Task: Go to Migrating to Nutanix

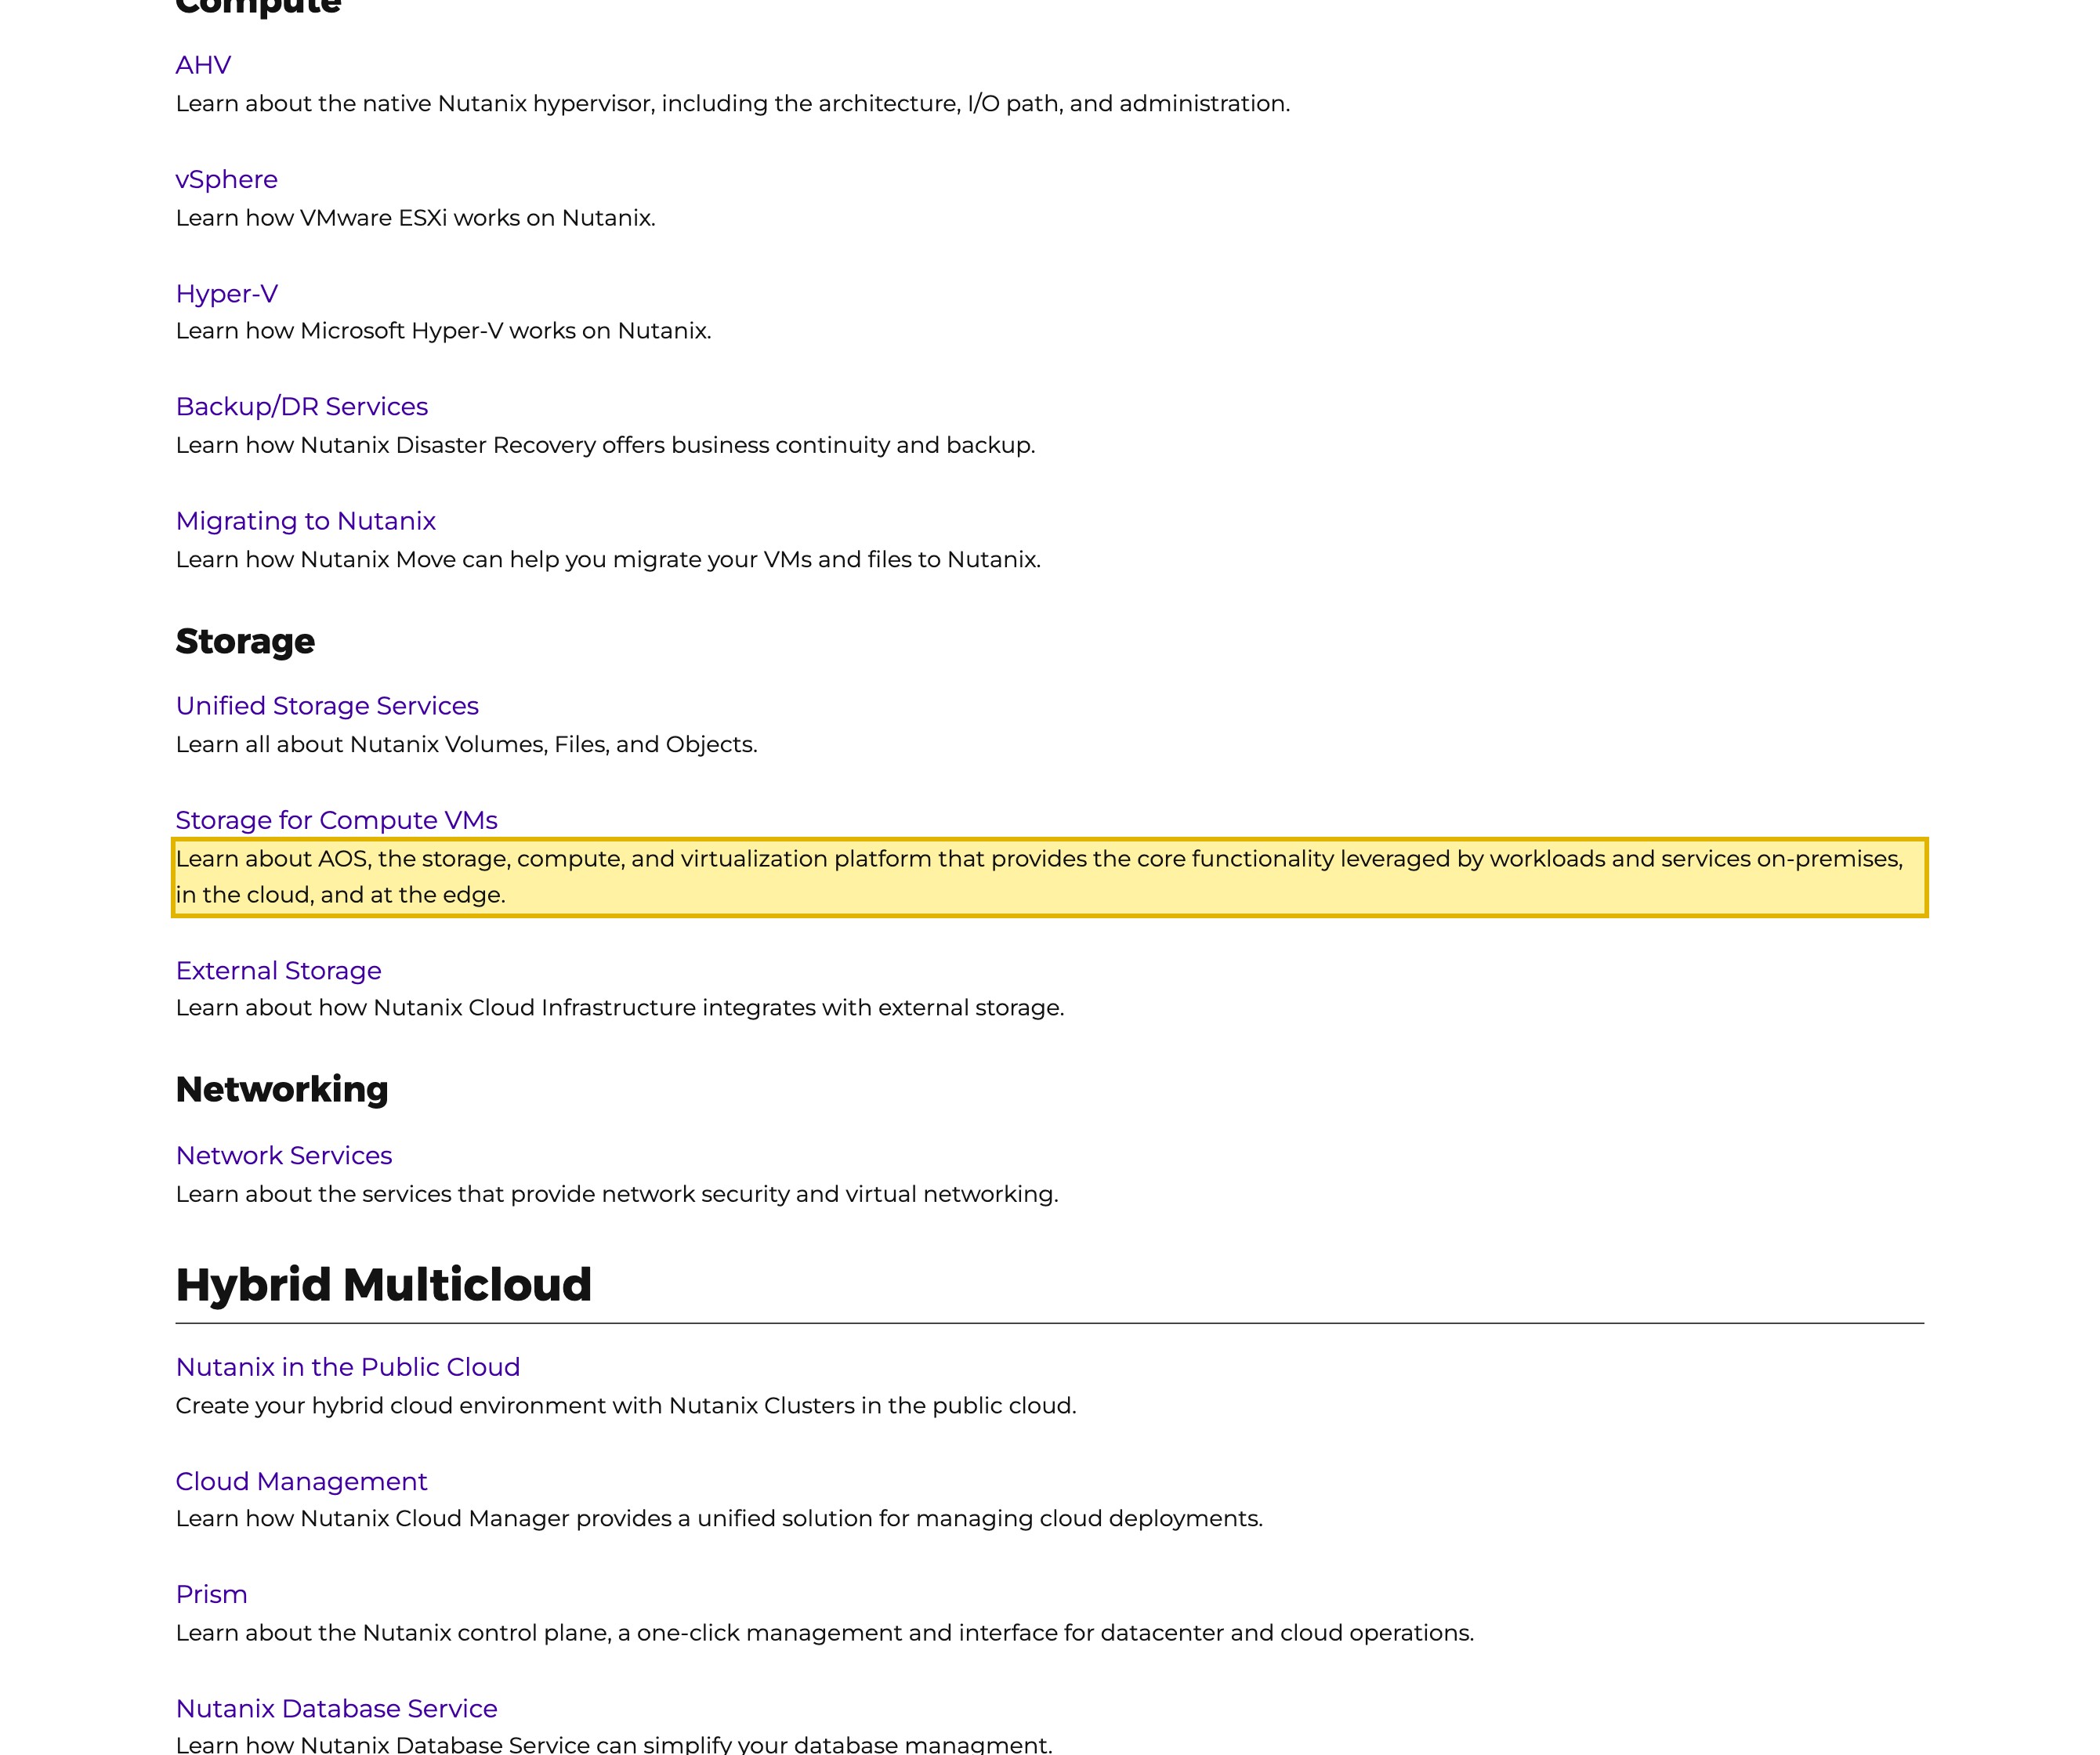Action: 305,521
